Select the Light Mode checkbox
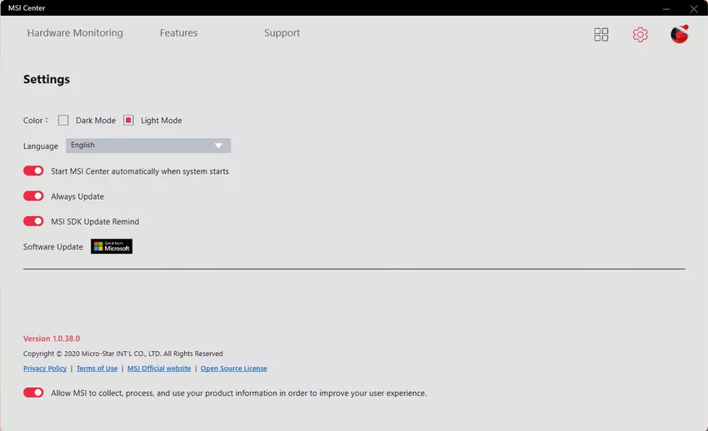 pyautogui.click(x=128, y=120)
